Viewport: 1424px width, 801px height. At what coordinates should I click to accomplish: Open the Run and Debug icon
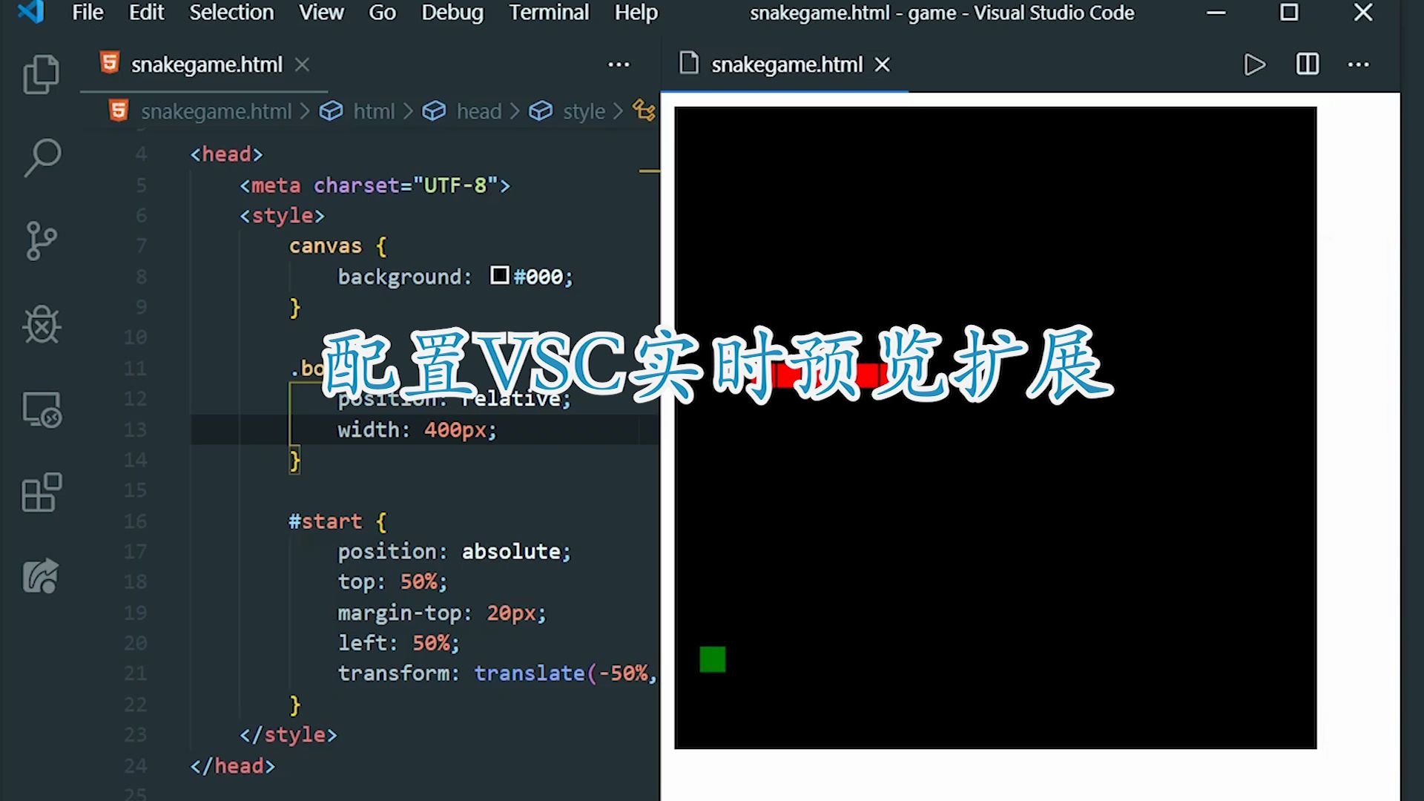tap(41, 326)
